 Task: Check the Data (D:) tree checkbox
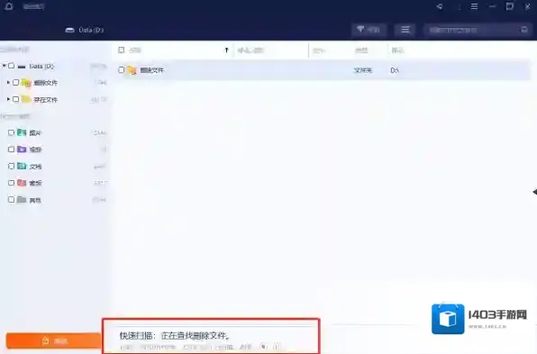(12, 66)
